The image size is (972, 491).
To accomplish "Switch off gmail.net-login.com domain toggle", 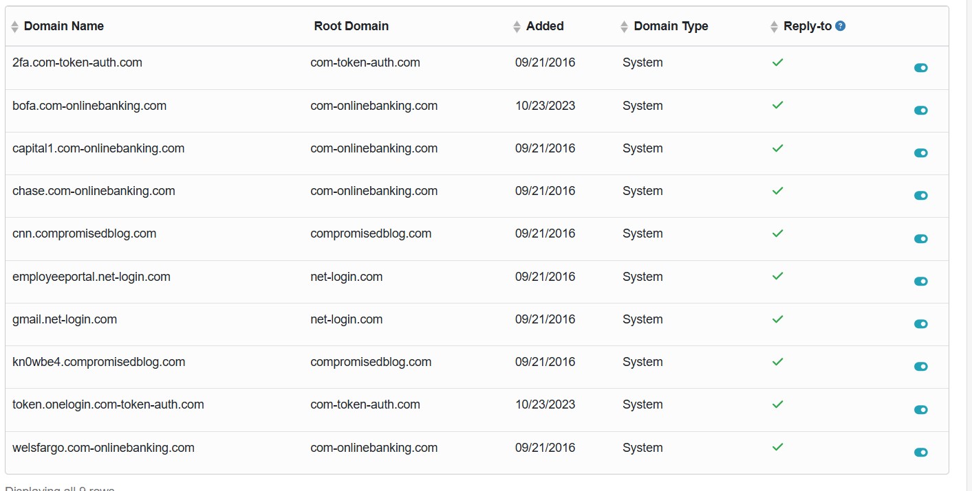I will 920,324.
